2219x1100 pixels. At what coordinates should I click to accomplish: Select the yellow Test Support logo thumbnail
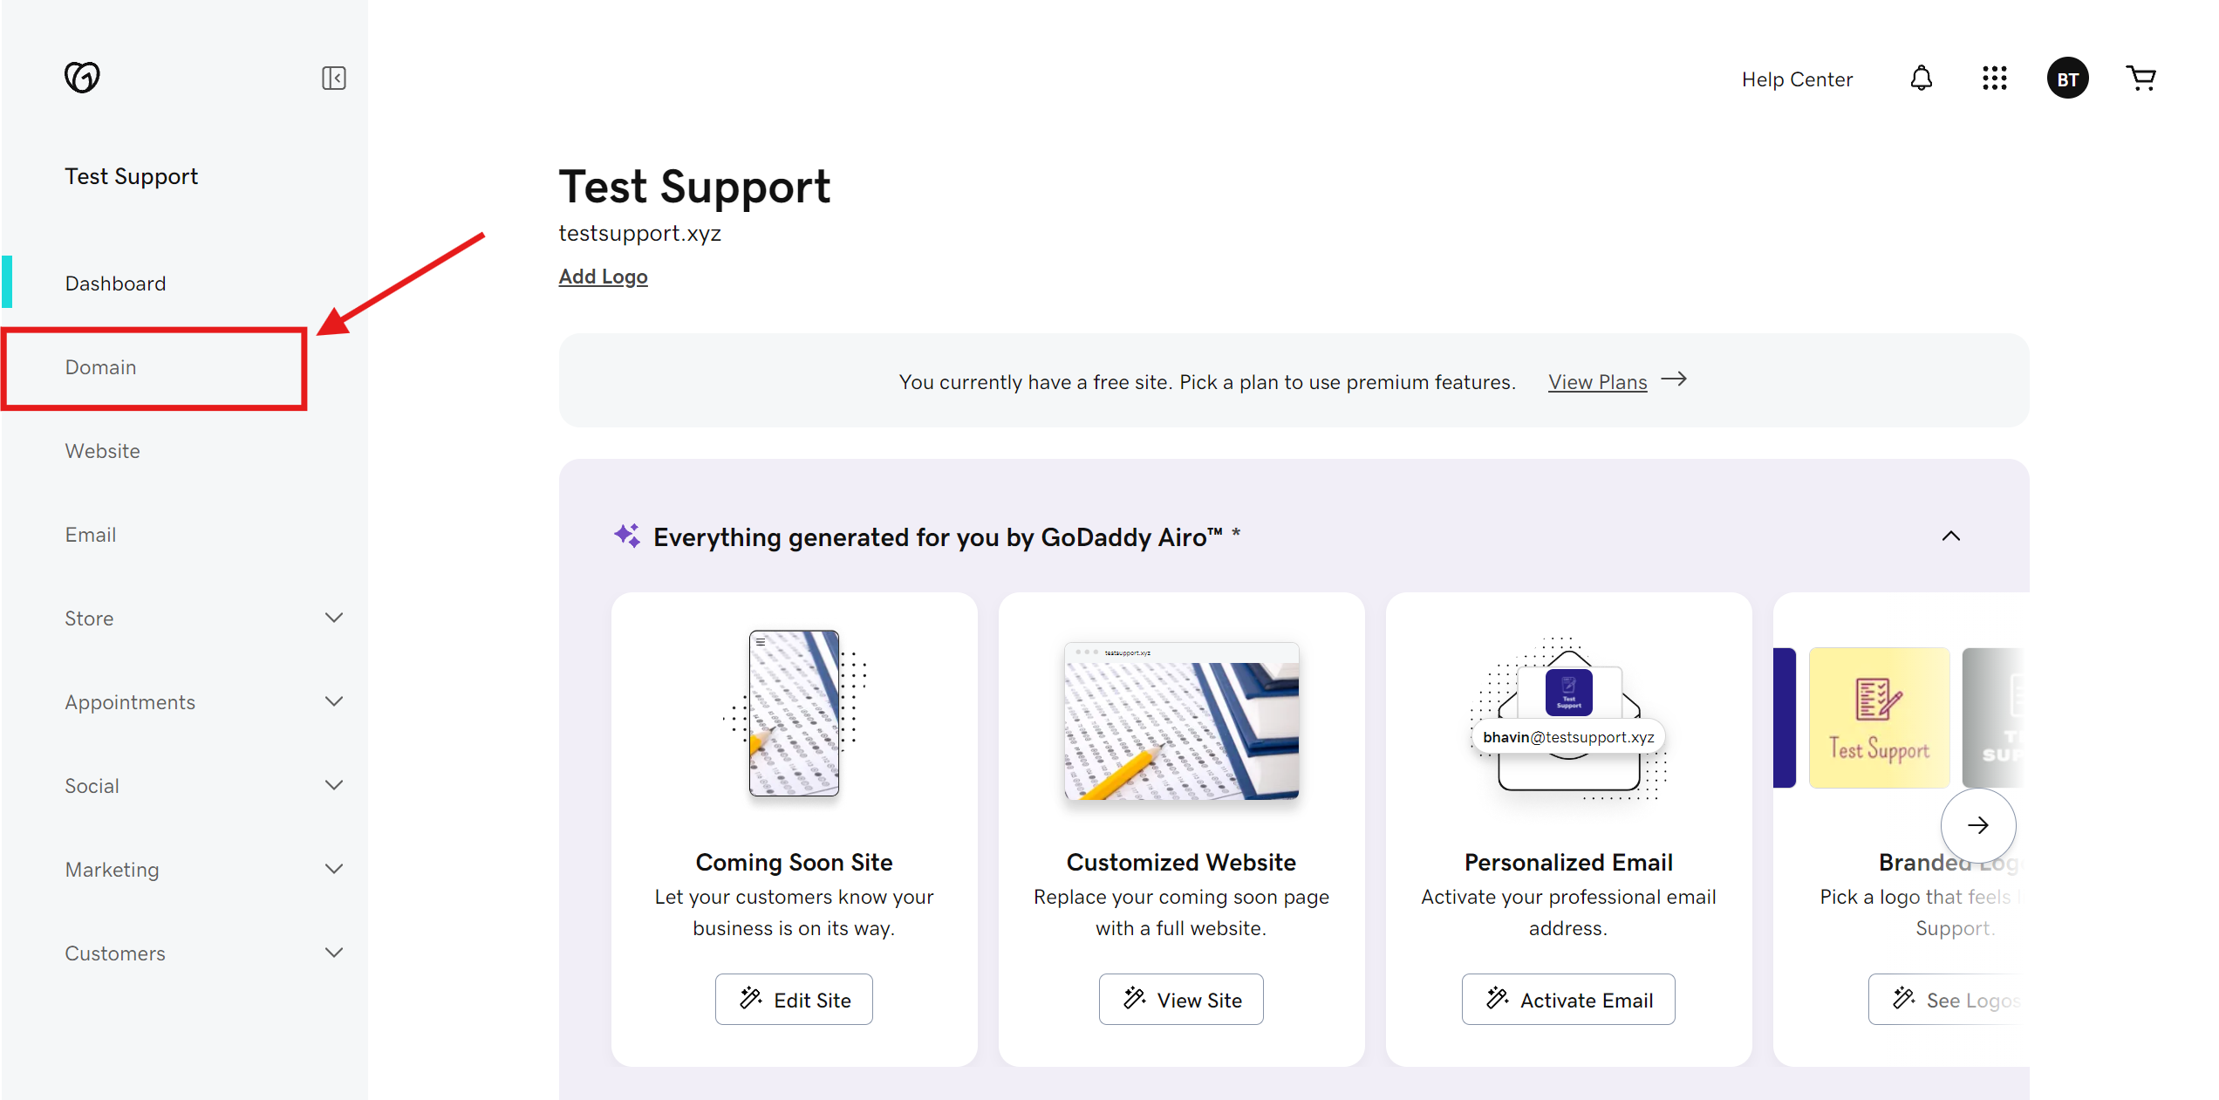coord(1879,718)
